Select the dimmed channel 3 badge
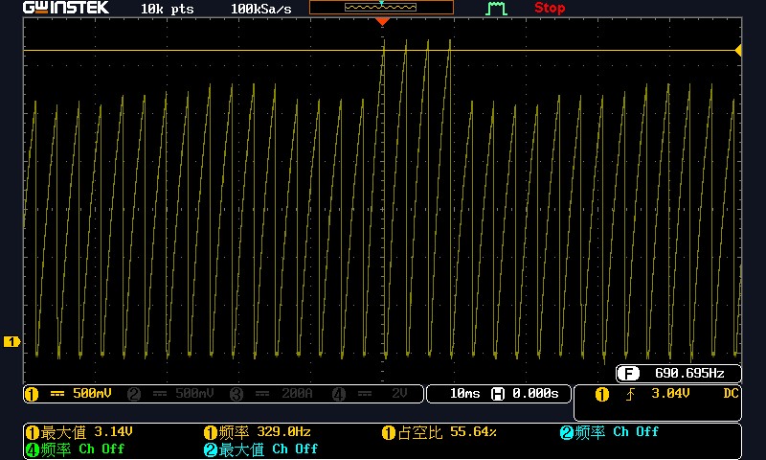The width and height of the screenshot is (766, 460). 237,394
